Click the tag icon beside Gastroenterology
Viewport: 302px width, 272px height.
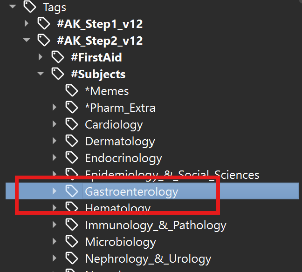(x=71, y=191)
